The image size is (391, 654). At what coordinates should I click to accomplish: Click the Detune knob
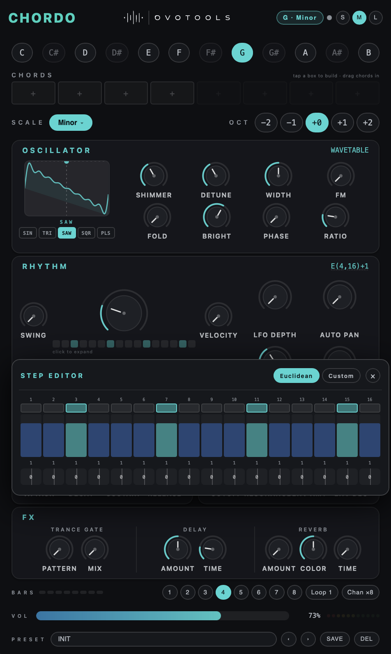pyautogui.click(x=216, y=176)
